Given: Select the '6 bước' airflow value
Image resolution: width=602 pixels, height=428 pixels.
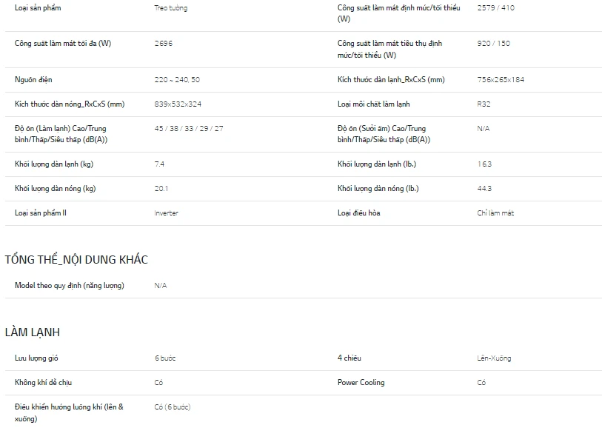Looking at the screenshot, I should [x=165, y=358].
